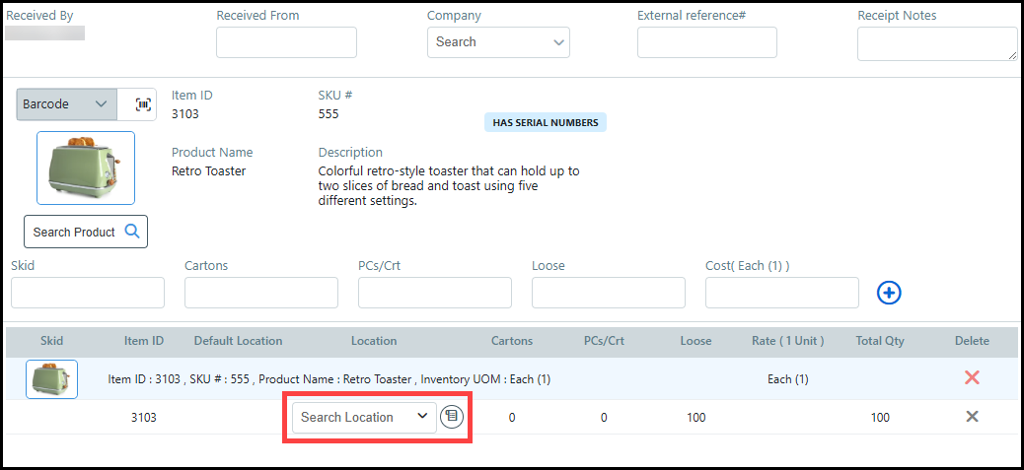The height and width of the screenshot is (470, 1024).
Task: Focus the PCs/Crt input box
Action: [435, 293]
